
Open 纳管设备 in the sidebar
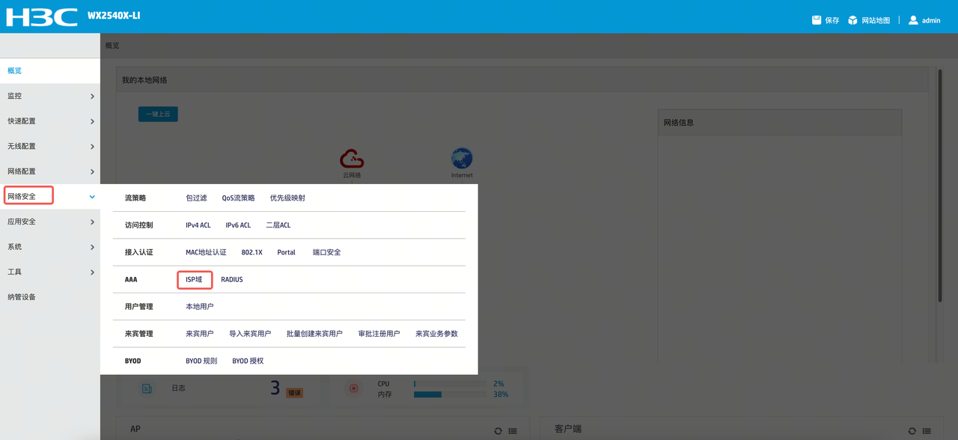click(x=50, y=297)
